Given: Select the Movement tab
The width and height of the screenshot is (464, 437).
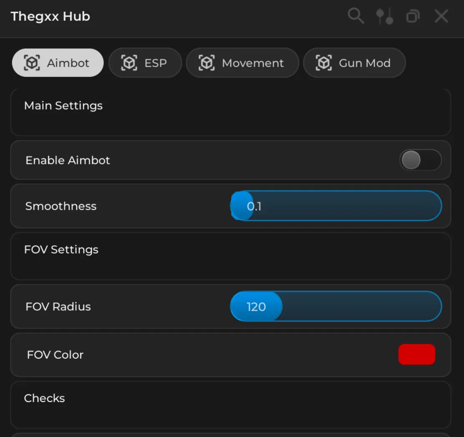Looking at the screenshot, I should (242, 63).
